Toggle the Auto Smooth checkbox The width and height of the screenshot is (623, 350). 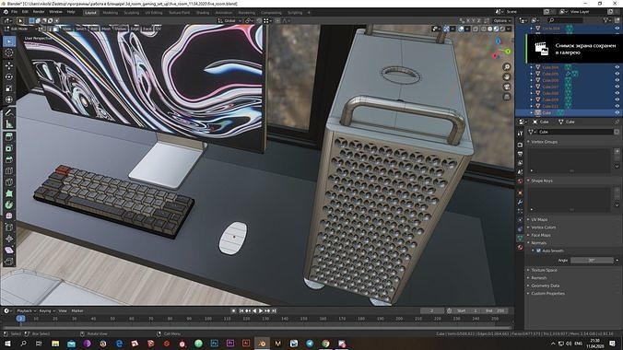538,251
